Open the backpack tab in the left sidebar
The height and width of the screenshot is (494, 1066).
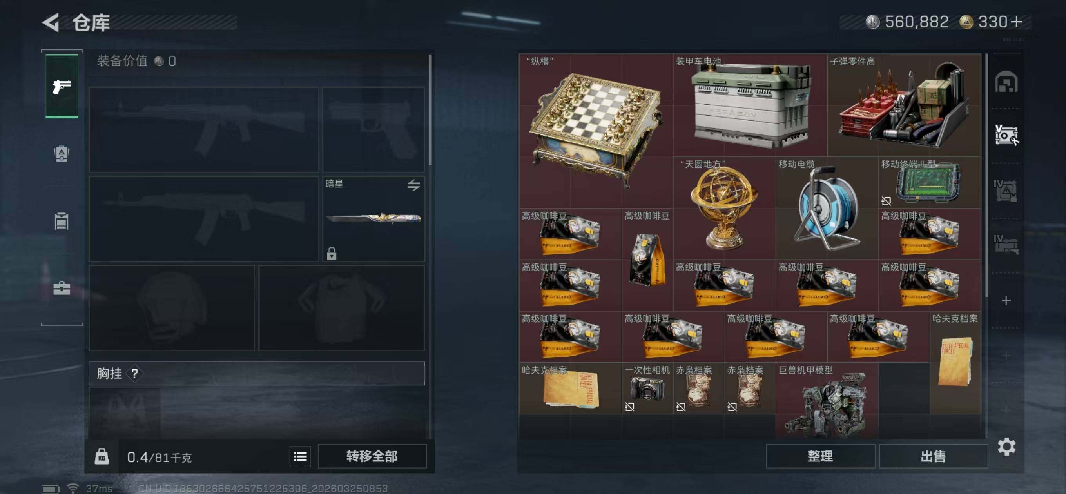(x=62, y=154)
